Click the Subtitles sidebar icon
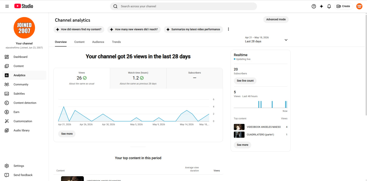 pos(7,94)
